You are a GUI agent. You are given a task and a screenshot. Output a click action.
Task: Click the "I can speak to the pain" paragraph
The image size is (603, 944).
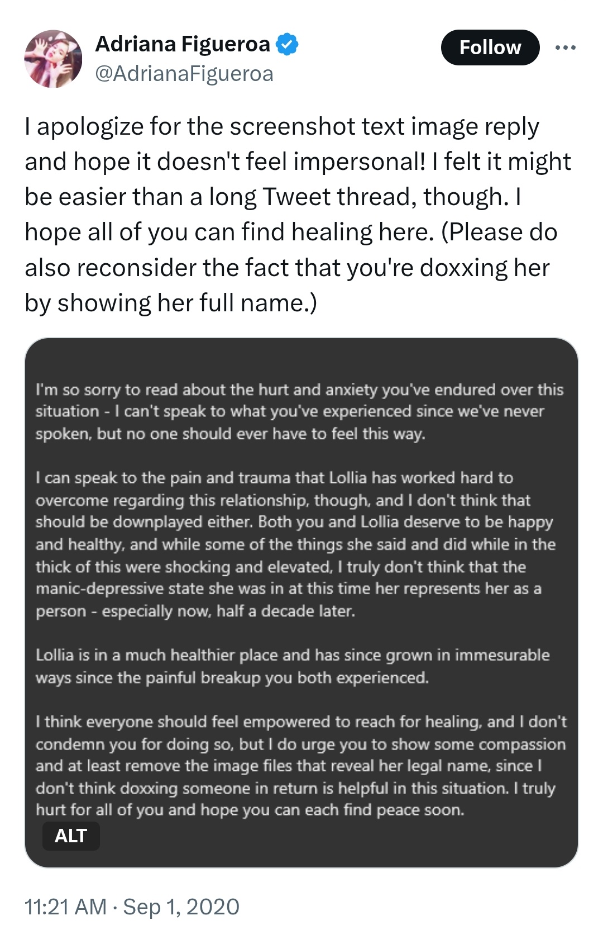296,544
